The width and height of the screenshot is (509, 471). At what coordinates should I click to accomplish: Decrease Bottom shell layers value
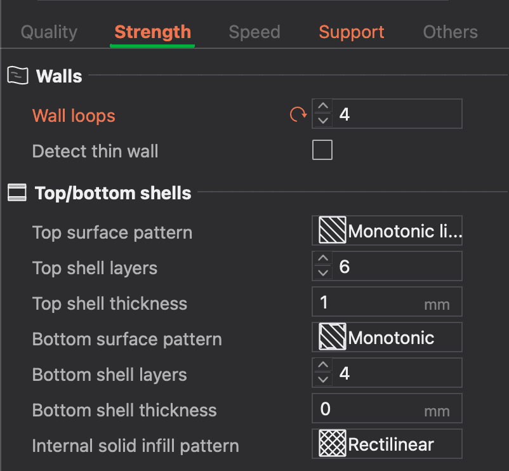coord(323,380)
